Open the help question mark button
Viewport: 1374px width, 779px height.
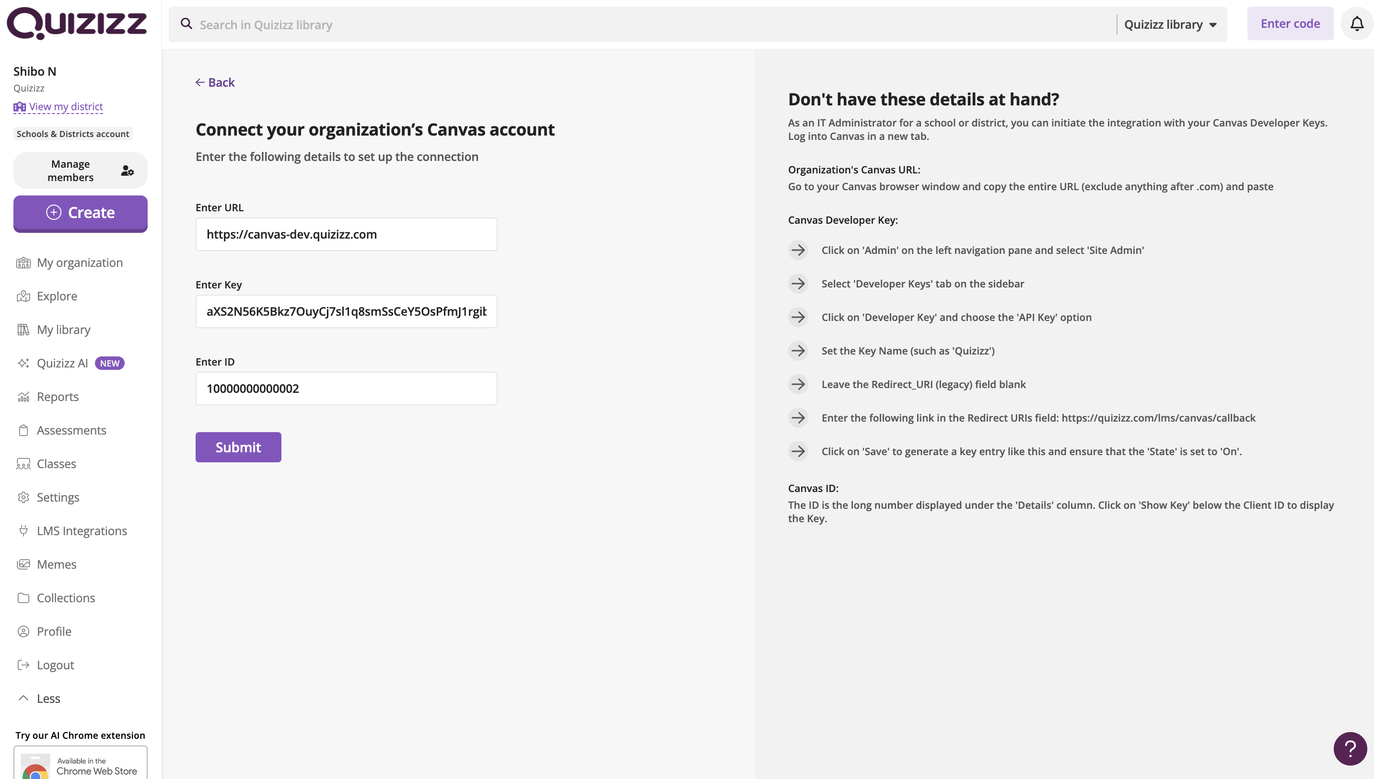[1350, 748]
